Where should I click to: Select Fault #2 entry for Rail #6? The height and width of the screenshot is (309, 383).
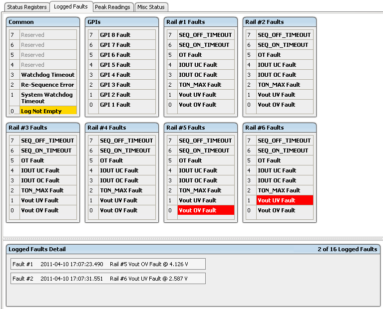coord(108,279)
